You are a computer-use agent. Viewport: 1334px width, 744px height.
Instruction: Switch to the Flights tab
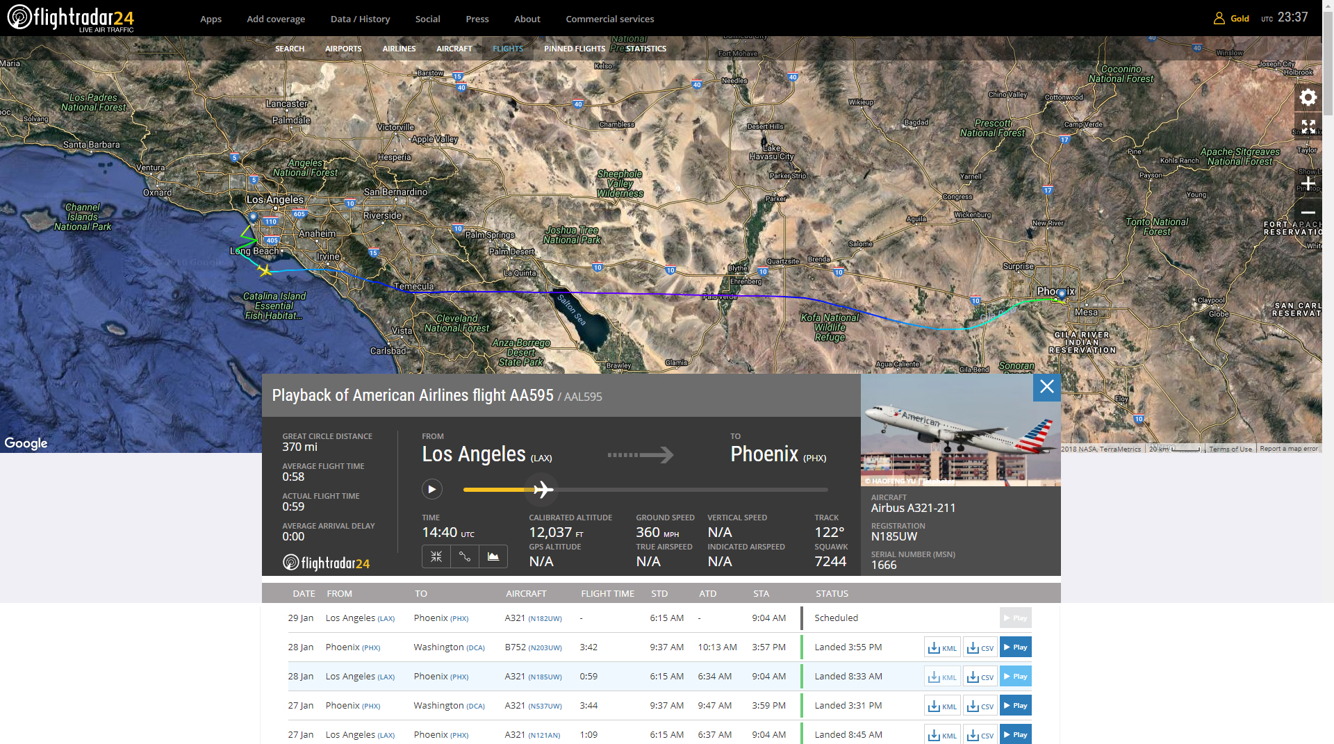pos(507,49)
